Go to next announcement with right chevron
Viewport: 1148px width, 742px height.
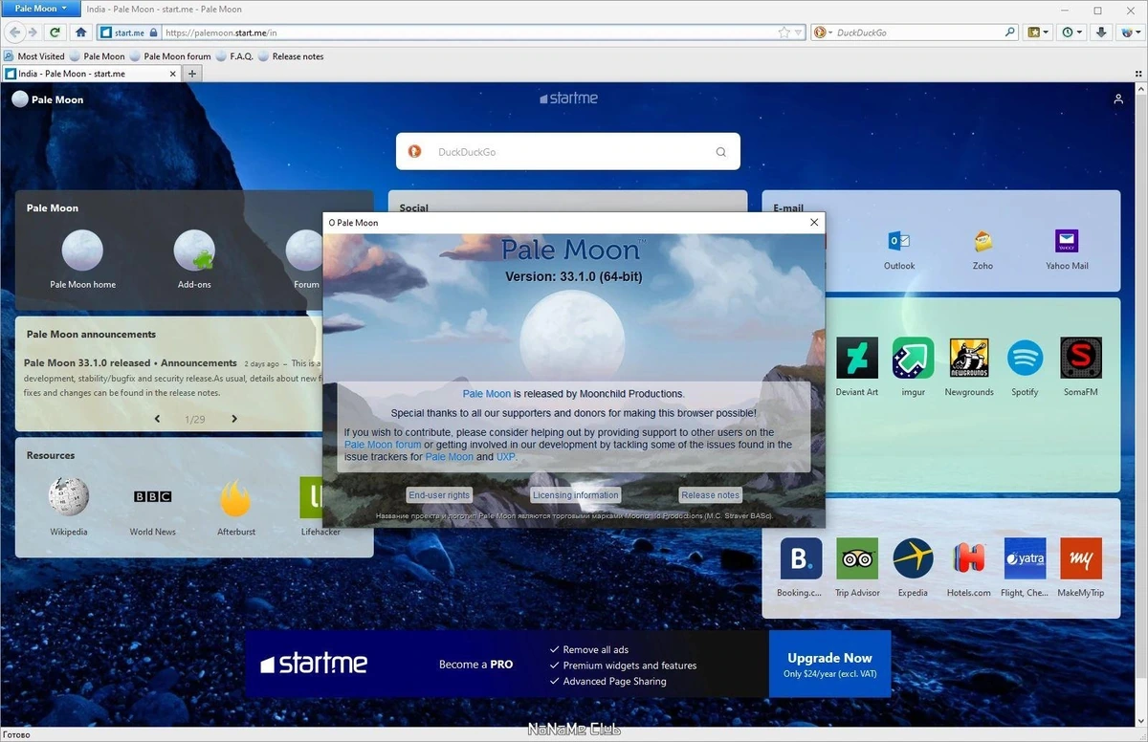(234, 419)
